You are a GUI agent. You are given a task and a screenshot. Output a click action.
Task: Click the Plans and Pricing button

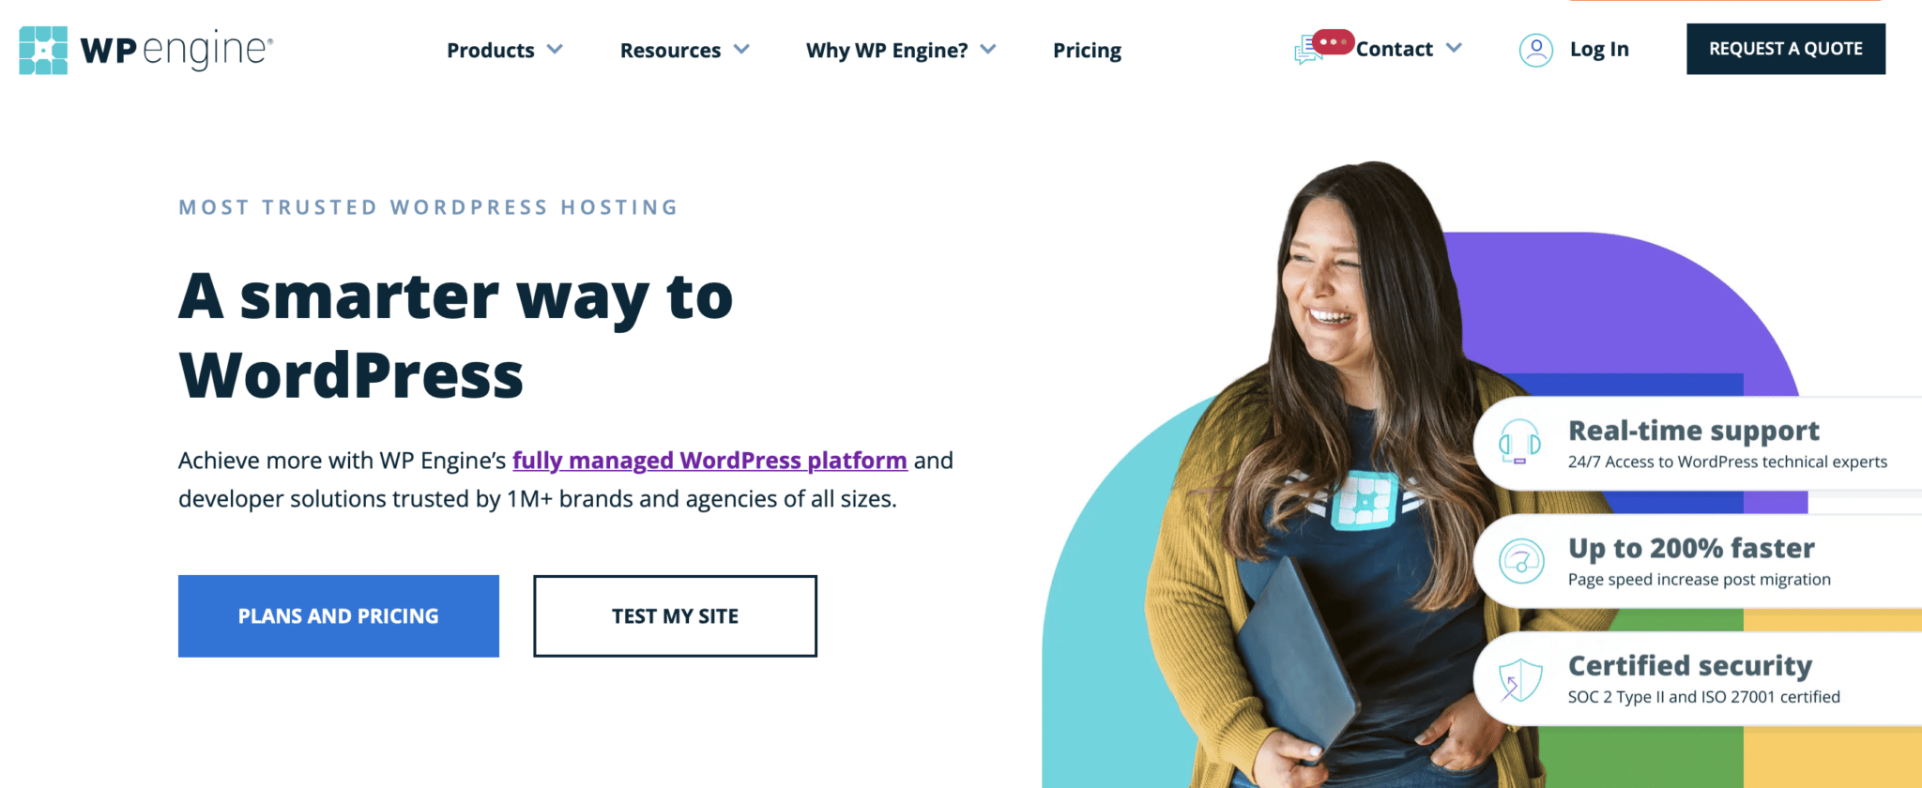339,616
